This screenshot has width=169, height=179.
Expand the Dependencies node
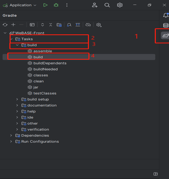point(11,136)
